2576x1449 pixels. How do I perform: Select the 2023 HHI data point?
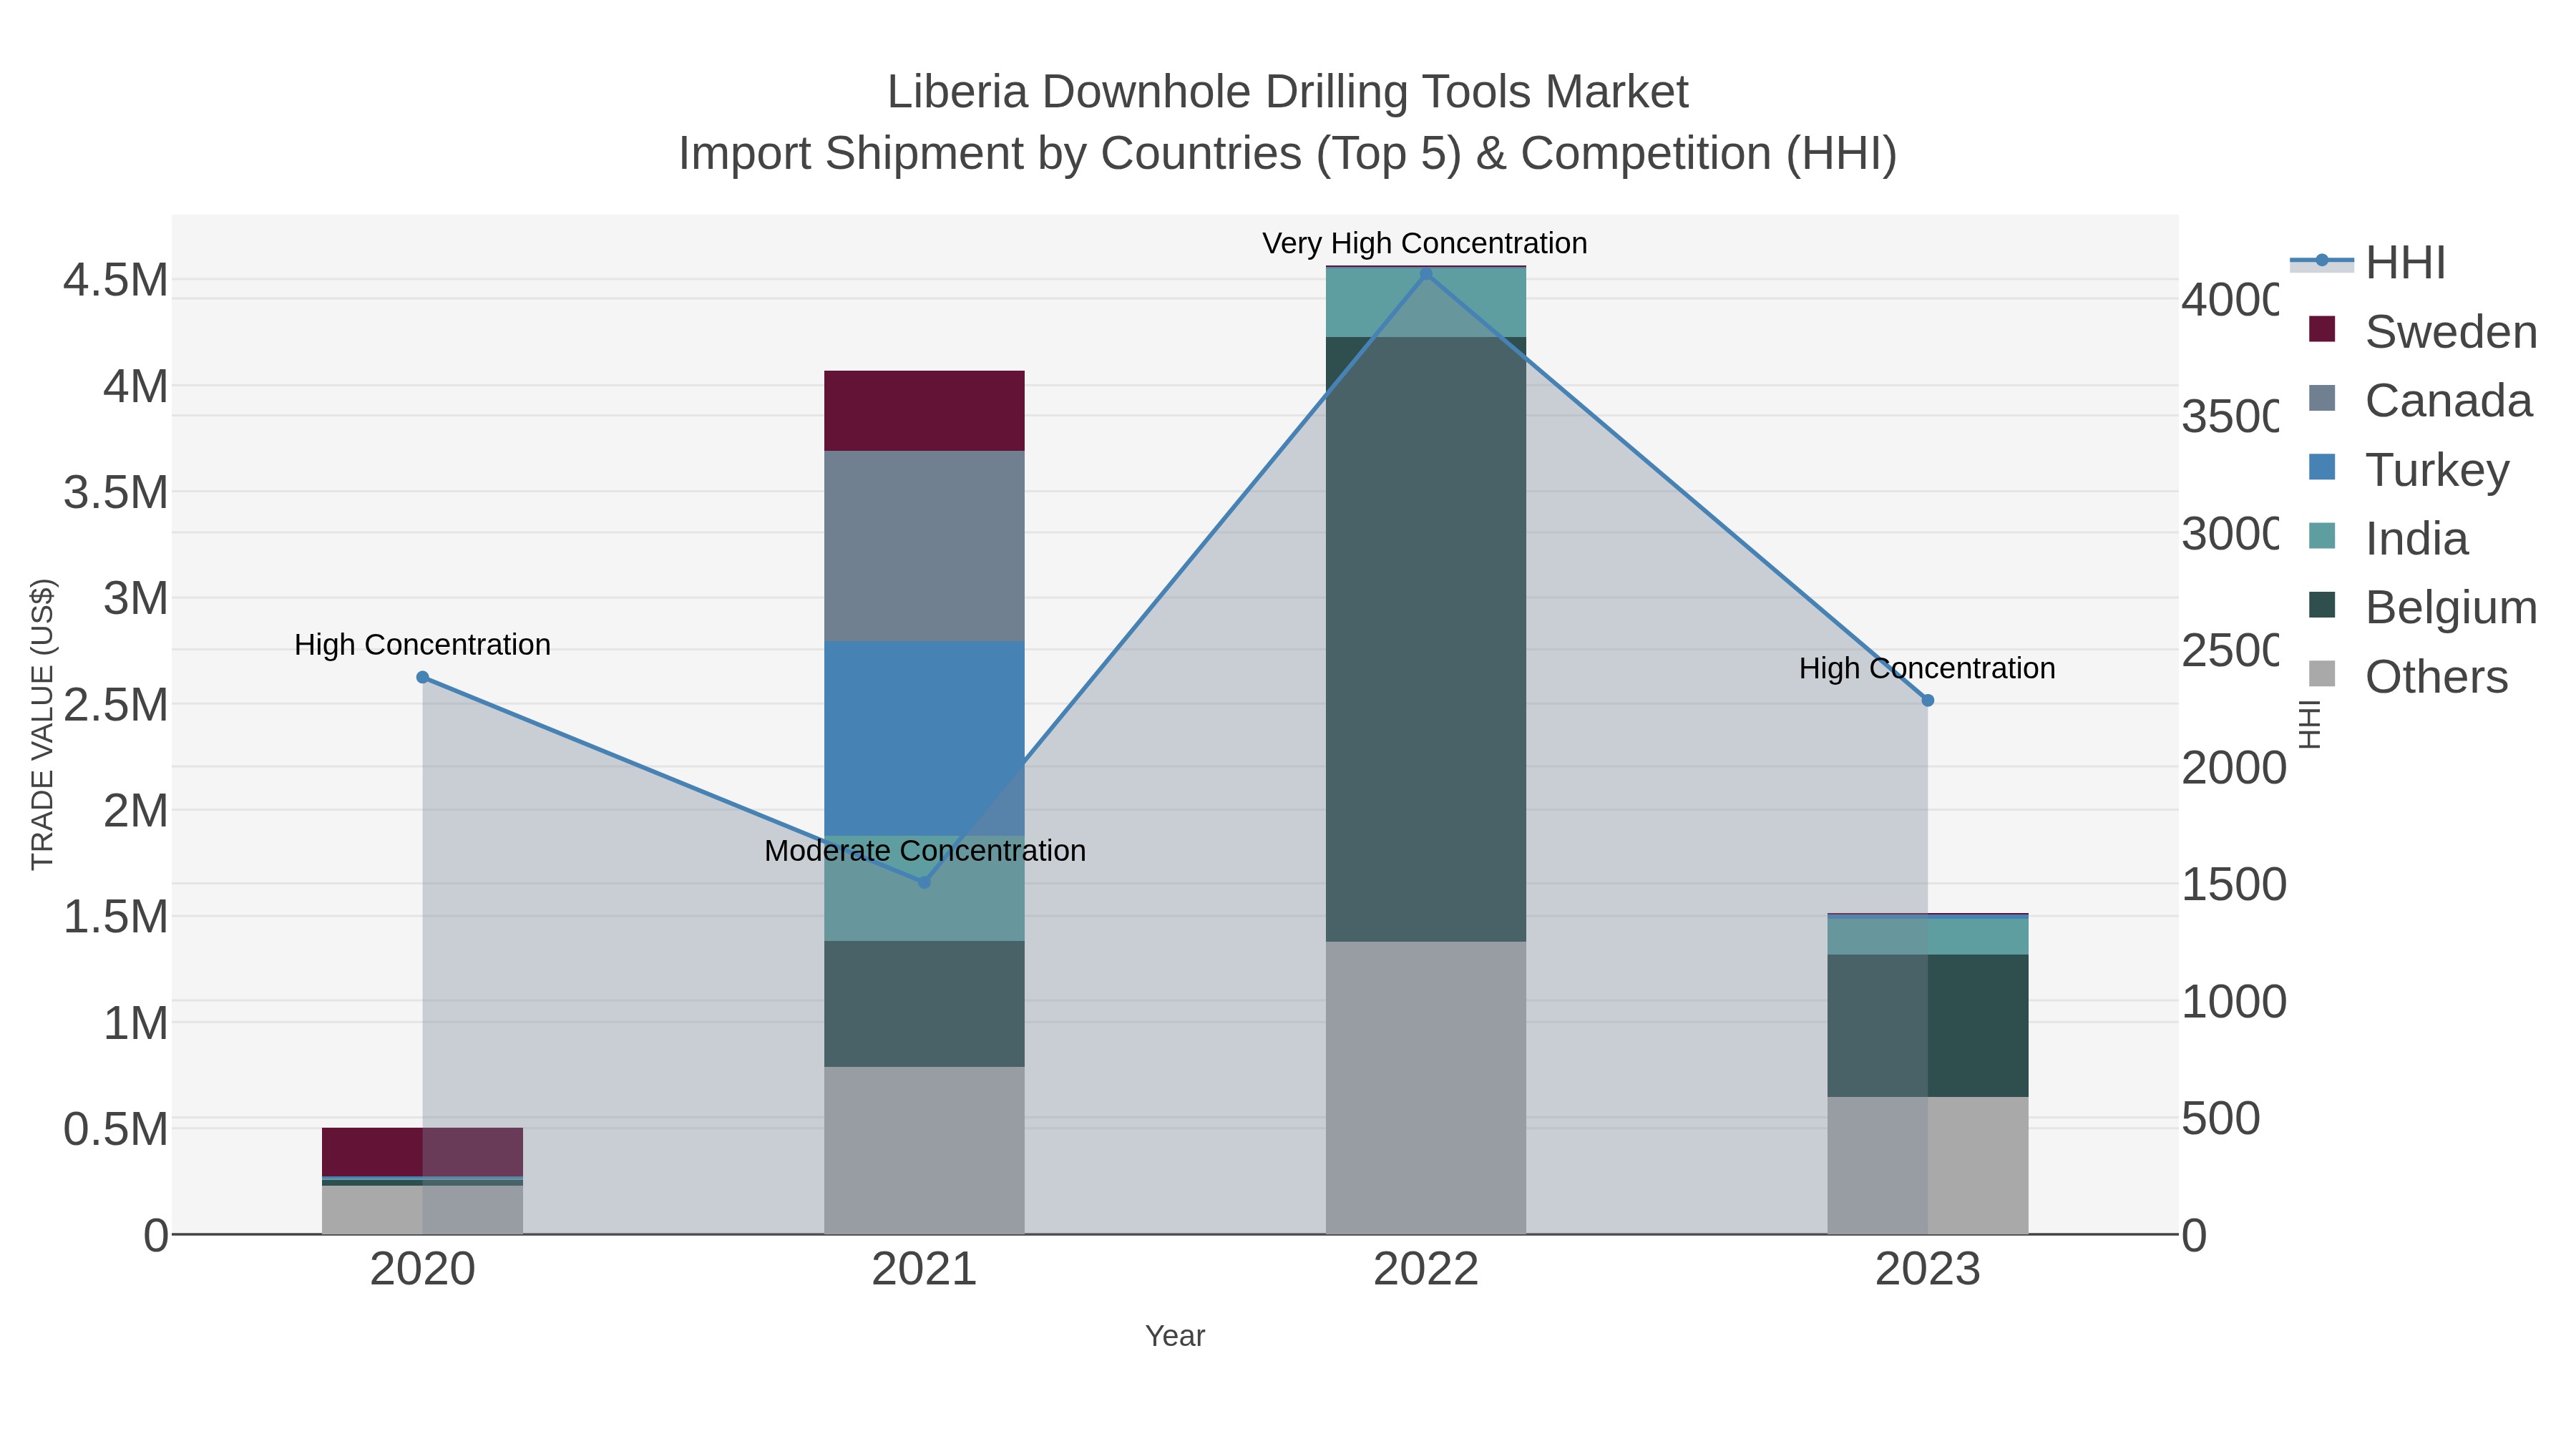click(x=1928, y=700)
